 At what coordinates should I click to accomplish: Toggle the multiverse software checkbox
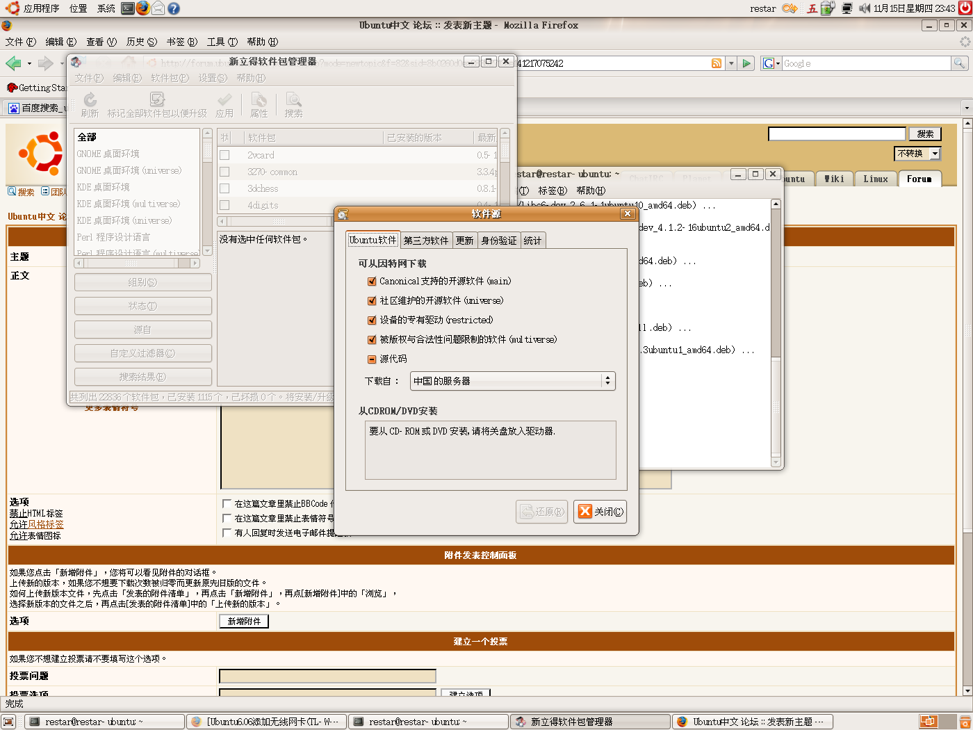point(372,340)
